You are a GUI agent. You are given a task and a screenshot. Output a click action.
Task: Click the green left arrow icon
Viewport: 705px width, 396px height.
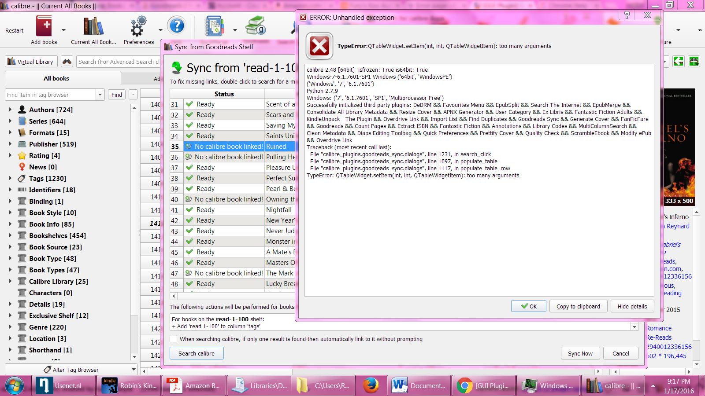tap(679, 62)
